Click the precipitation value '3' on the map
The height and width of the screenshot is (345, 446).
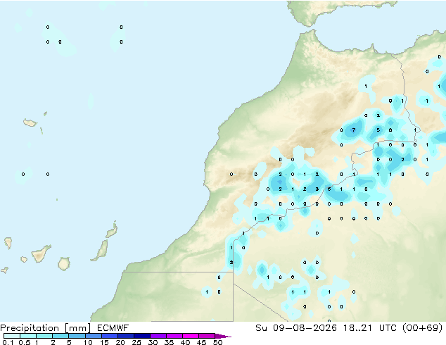[317, 189]
